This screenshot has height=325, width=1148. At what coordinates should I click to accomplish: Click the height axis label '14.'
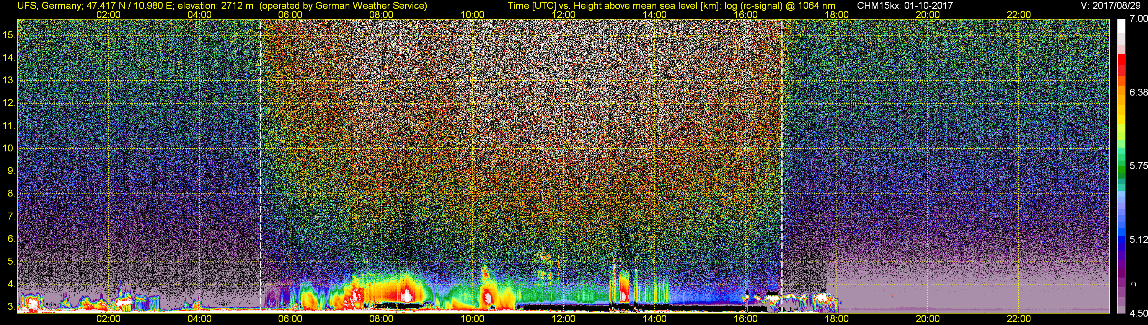pos(9,57)
